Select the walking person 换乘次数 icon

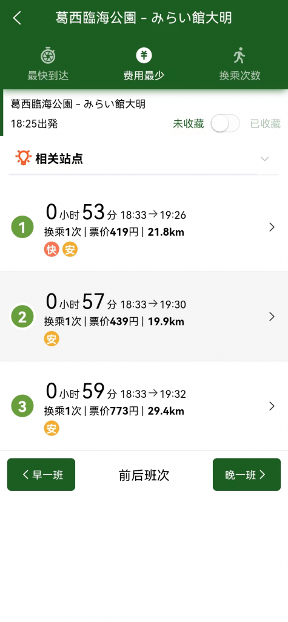pyautogui.click(x=239, y=55)
